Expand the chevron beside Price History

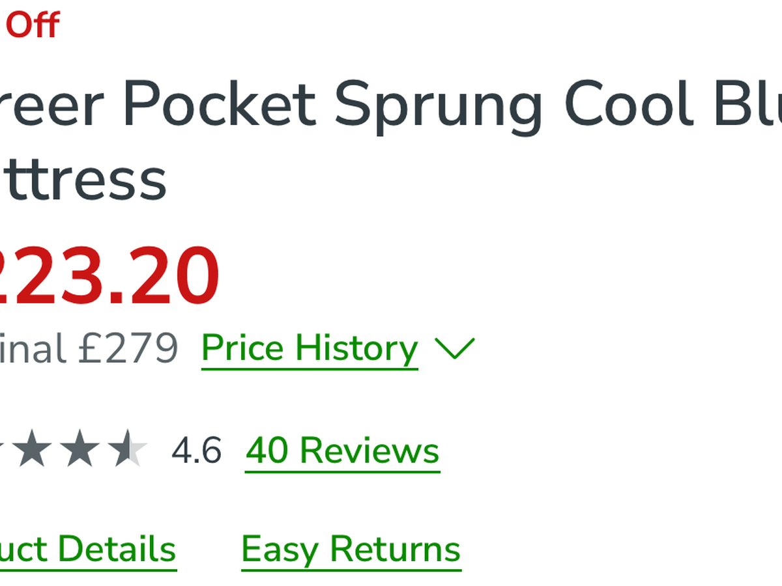454,348
